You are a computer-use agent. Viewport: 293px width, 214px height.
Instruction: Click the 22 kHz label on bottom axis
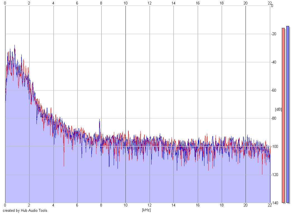pyautogui.click(x=270, y=205)
